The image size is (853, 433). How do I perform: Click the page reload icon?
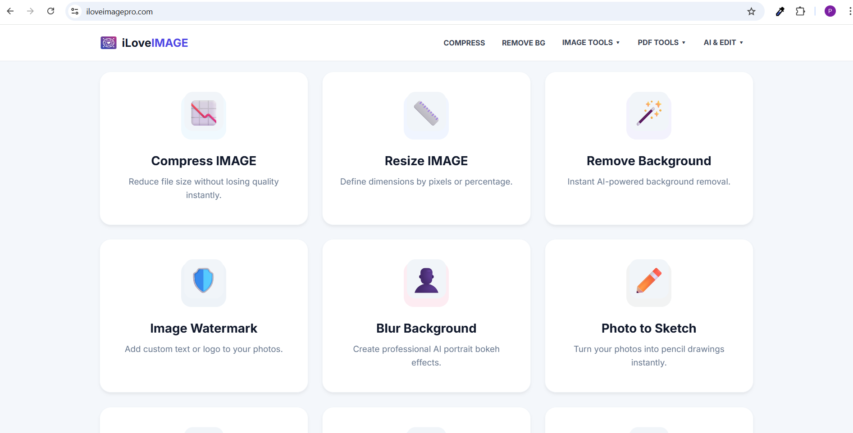51,11
